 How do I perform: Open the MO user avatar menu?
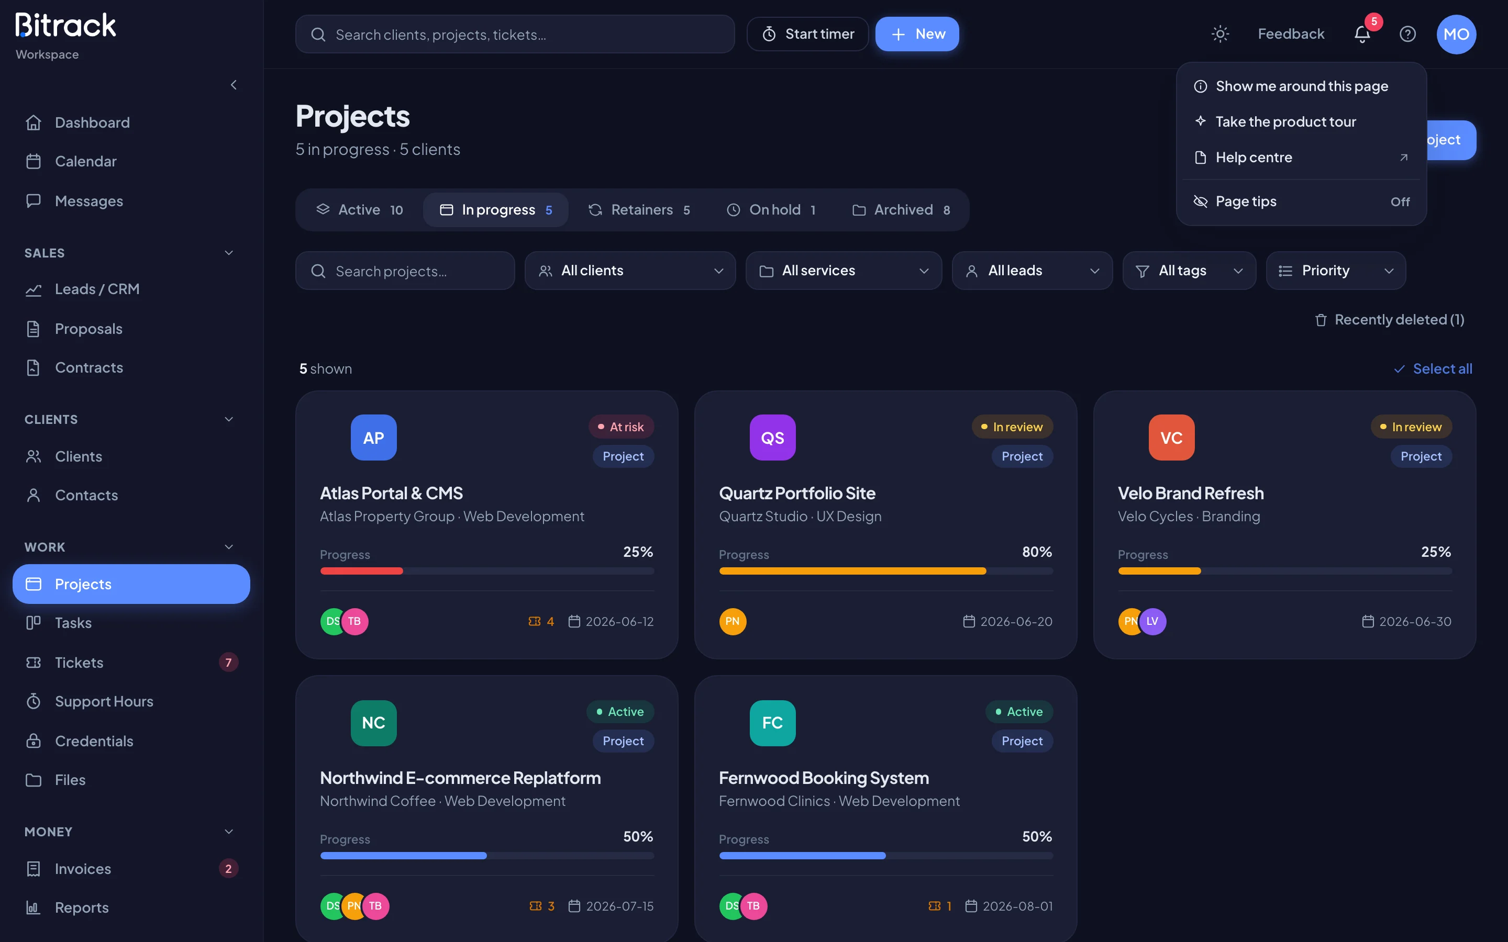(1456, 34)
